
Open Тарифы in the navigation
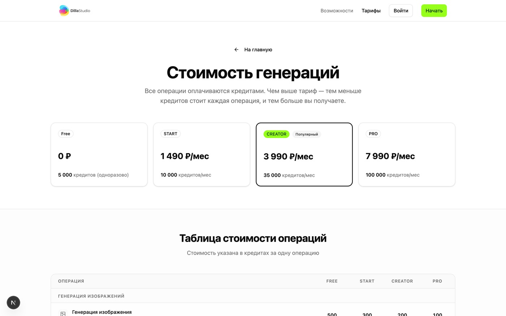click(371, 11)
